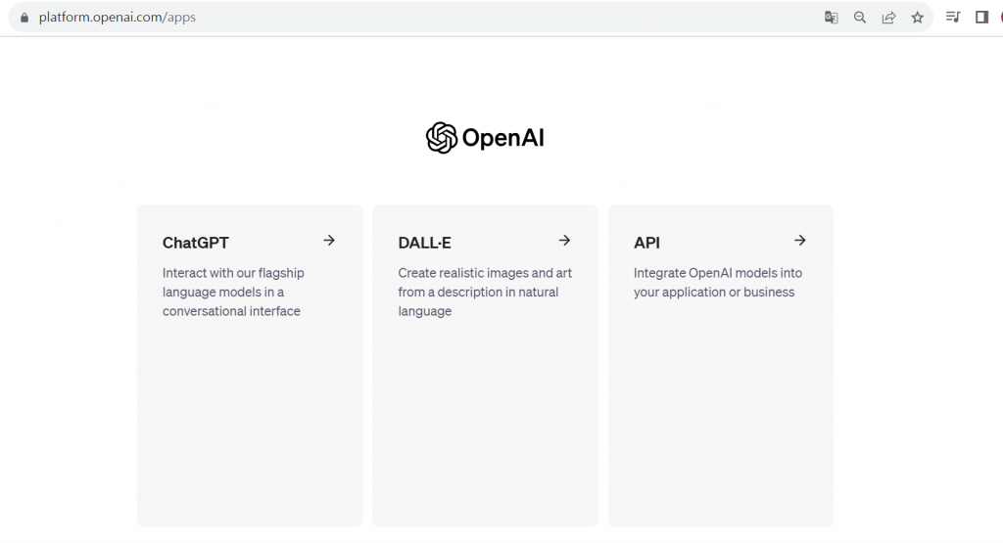Open the API title link
The image size is (1003, 543).
(x=646, y=243)
